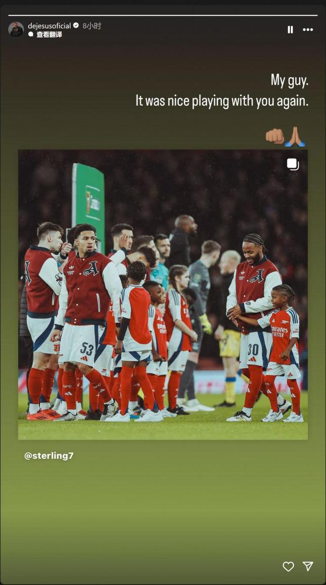Open the @sterling7 mention
326x585 pixels.
[49, 456]
